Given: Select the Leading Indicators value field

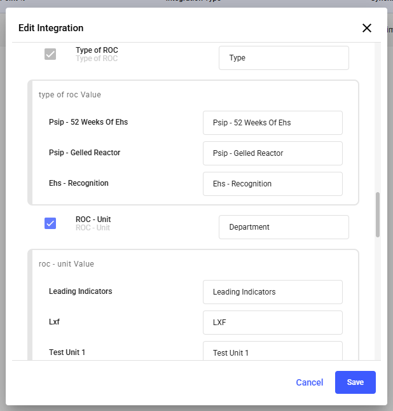Looking at the screenshot, I should point(273,292).
